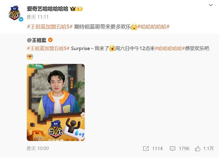
Task: Click the 昨天 11:11 timestamp
Action: click(x=38, y=17)
